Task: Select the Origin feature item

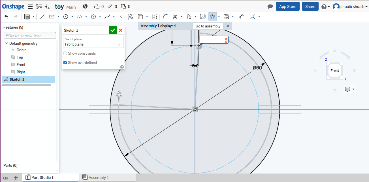Action: point(22,50)
